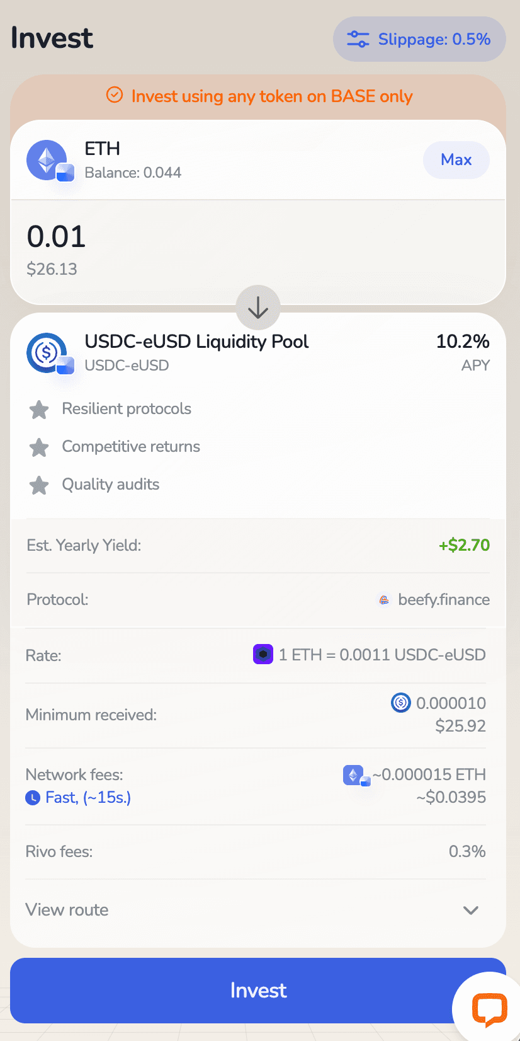Image resolution: width=520 pixels, height=1041 pixels.
Task: Click the Resilient protocols star icon
Action: (39, 410)
